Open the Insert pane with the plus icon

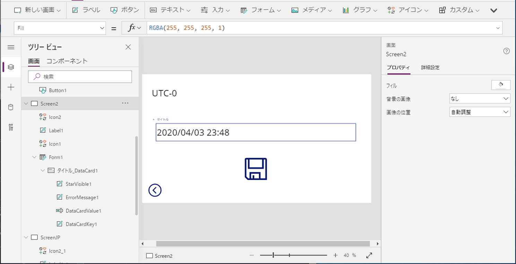click(x=11, y=87)
